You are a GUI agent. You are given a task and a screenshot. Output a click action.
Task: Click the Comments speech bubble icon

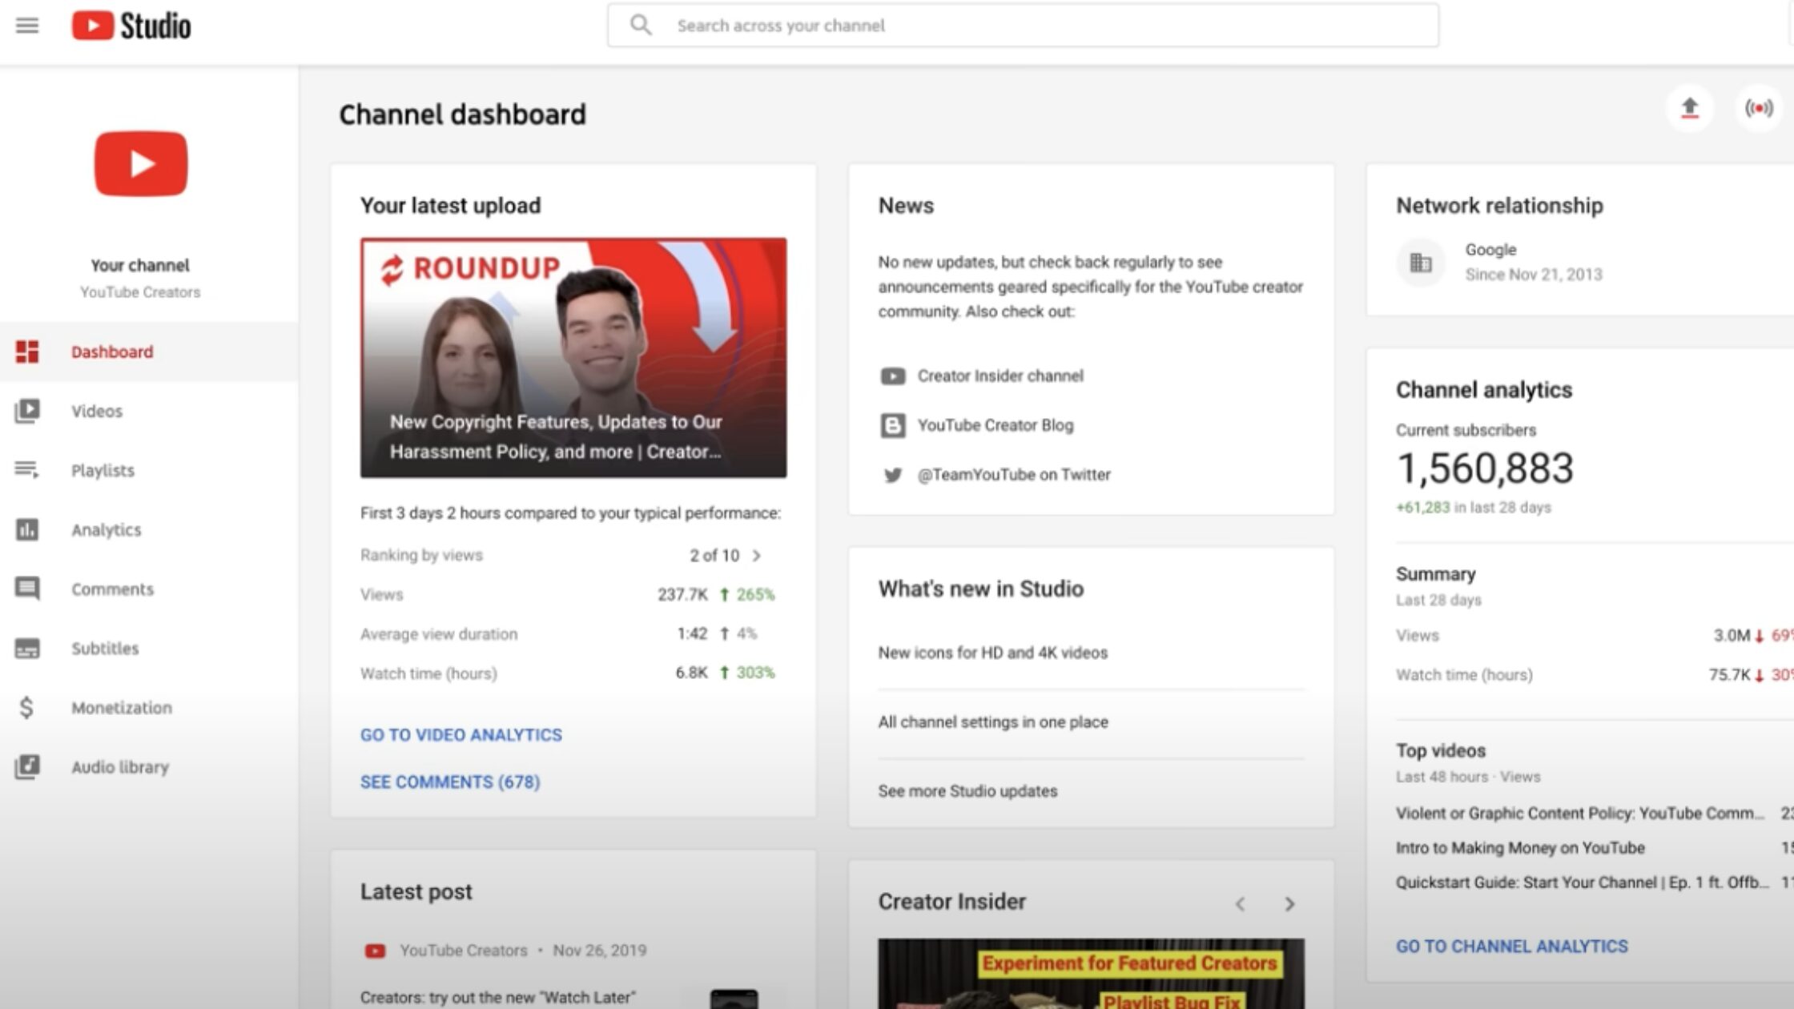[27, 589]
